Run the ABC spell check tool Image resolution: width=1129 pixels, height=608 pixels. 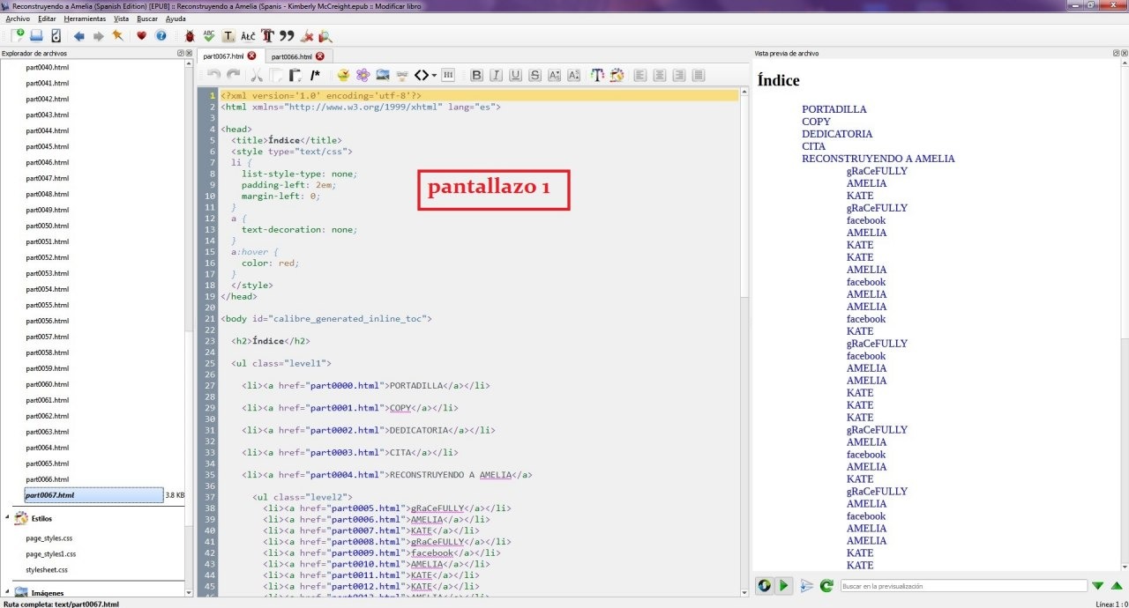click(x=209, y=36)
